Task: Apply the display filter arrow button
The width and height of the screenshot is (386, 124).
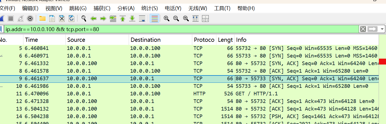Action: pos(372,29)
